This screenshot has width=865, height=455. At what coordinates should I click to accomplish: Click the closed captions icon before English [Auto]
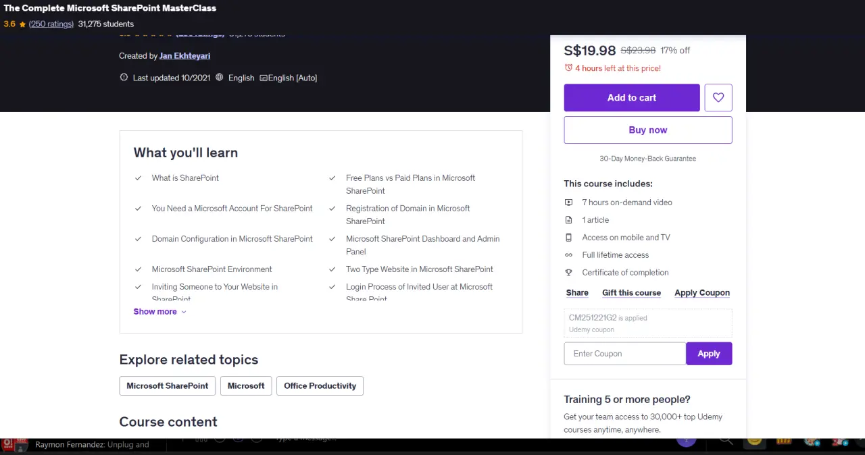263,78
